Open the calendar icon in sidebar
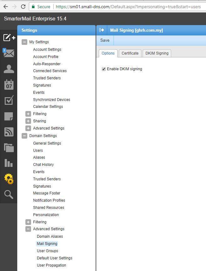Image resolution: width=206 pixels, height=271 pixels. tap(9, 85)
